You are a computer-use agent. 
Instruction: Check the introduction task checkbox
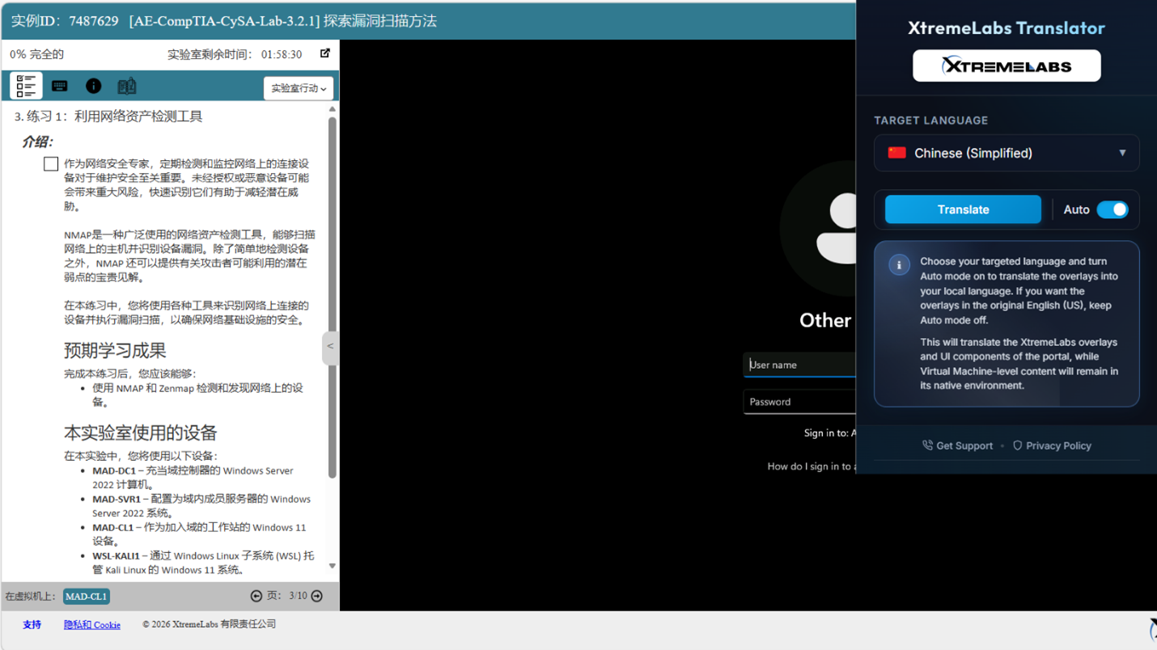click(51, 164)
